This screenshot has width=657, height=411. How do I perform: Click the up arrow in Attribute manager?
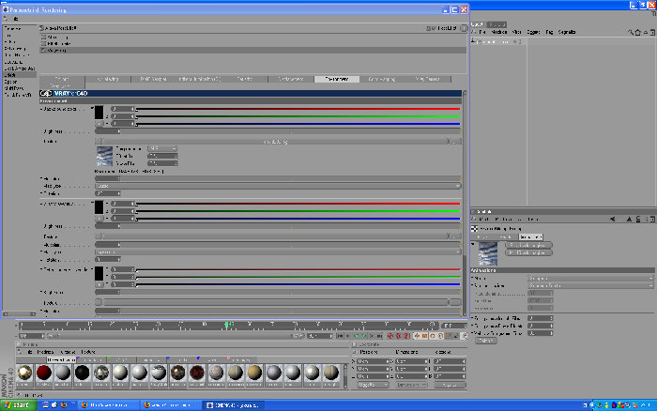pos(629,220)
